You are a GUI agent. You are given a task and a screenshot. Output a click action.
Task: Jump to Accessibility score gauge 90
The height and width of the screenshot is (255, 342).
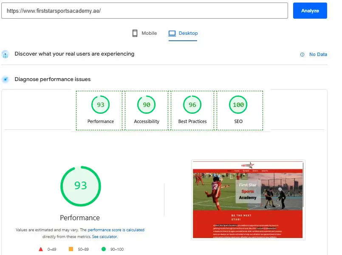(x=147, y=105)
